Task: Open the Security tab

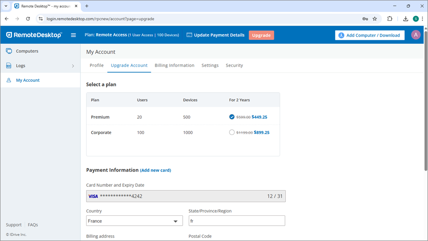Action: [x=234, y=65]
